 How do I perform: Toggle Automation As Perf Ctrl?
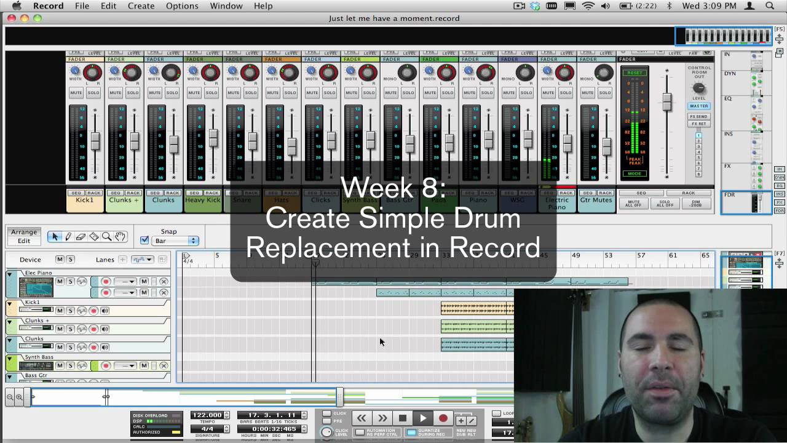click(x=360, y=433)
